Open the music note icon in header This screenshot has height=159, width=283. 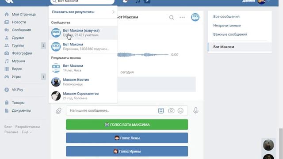[x=138, y=1]
